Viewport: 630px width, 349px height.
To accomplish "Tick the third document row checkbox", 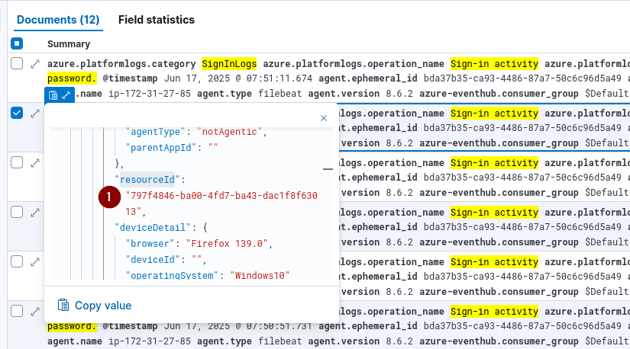I will [17, 162].
